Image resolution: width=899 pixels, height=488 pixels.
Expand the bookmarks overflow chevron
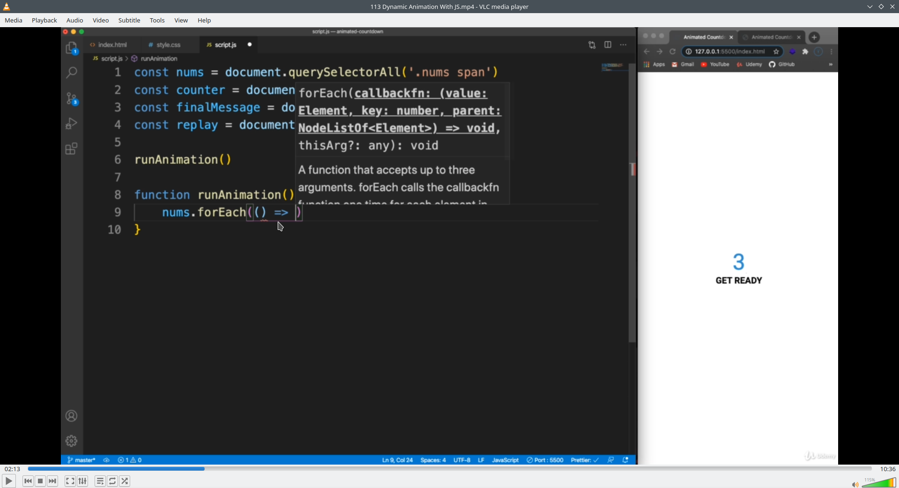(x=831, y=65)
